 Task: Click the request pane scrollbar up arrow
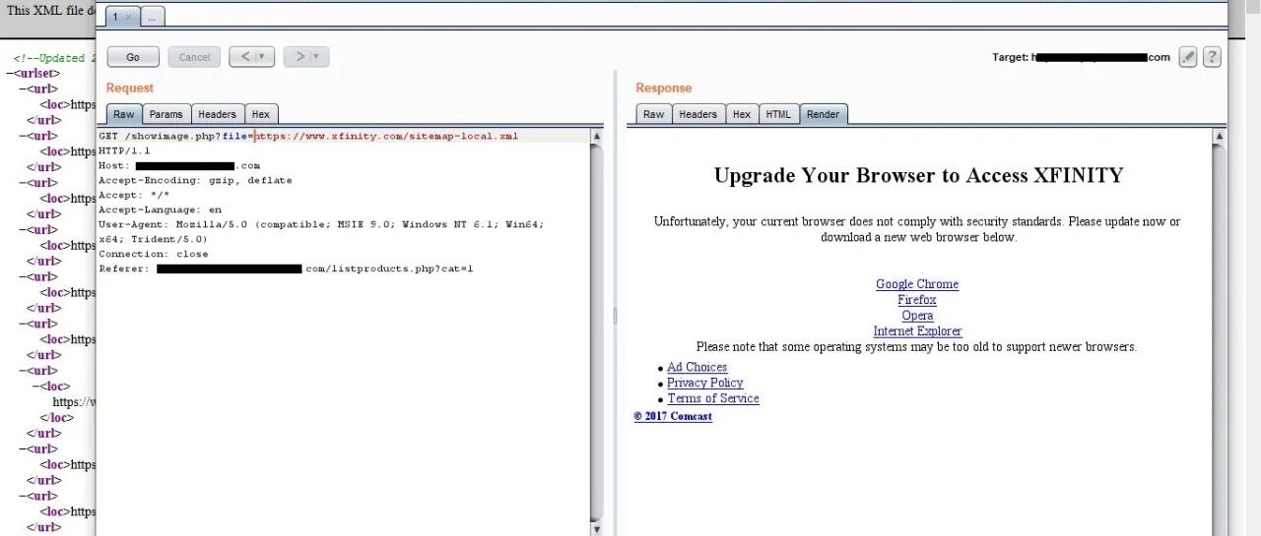(596, 136)
